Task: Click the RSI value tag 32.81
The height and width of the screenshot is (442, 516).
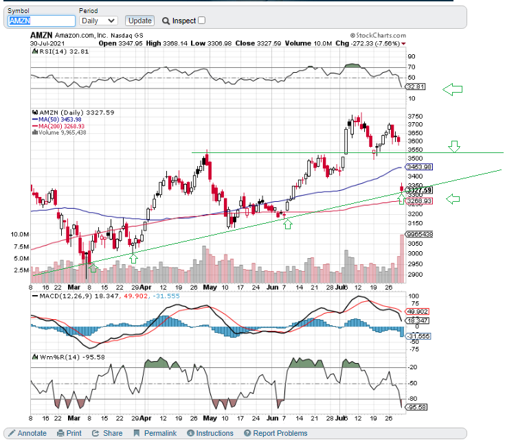Action: pyautogui.click(x=415, y=86)
